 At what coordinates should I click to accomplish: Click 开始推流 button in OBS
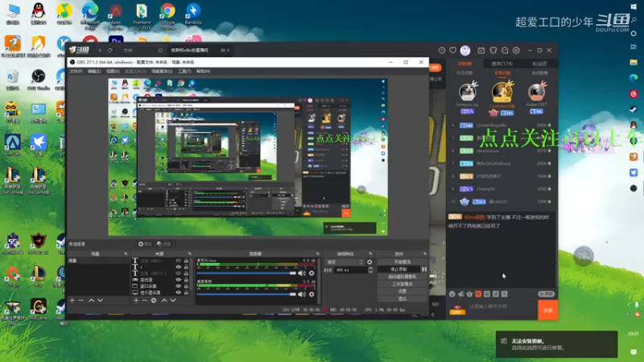click(x=402, y=262)
